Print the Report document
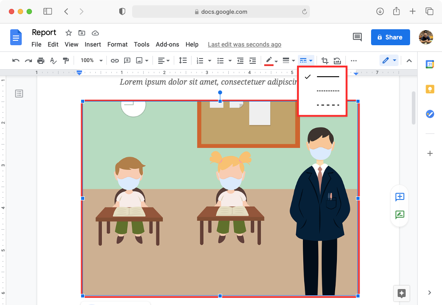 point(40,60)
